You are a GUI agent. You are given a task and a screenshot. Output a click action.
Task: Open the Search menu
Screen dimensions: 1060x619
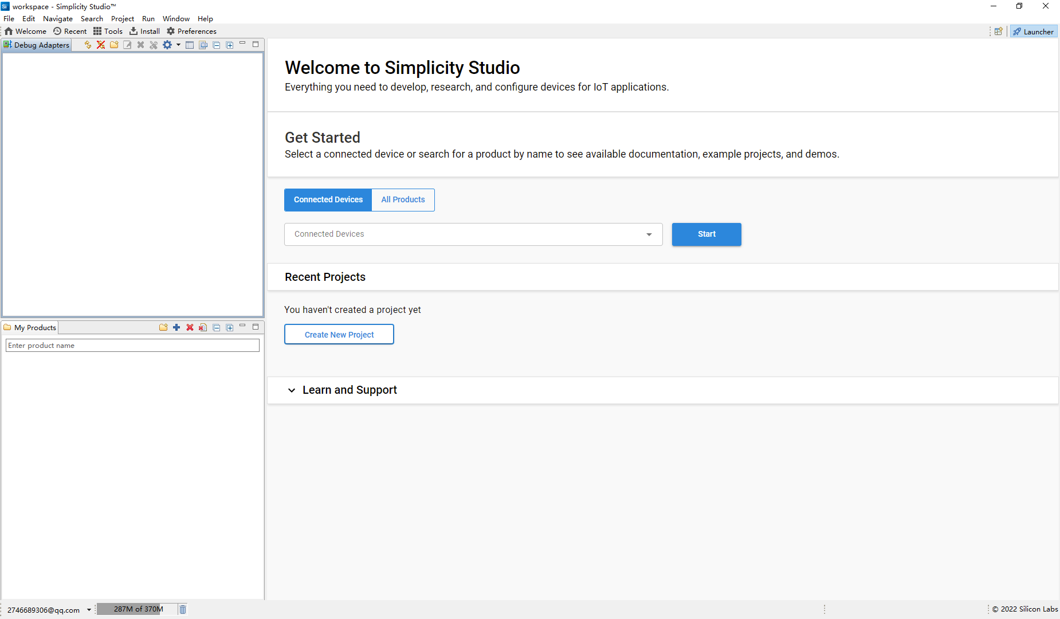pos(92,19)
